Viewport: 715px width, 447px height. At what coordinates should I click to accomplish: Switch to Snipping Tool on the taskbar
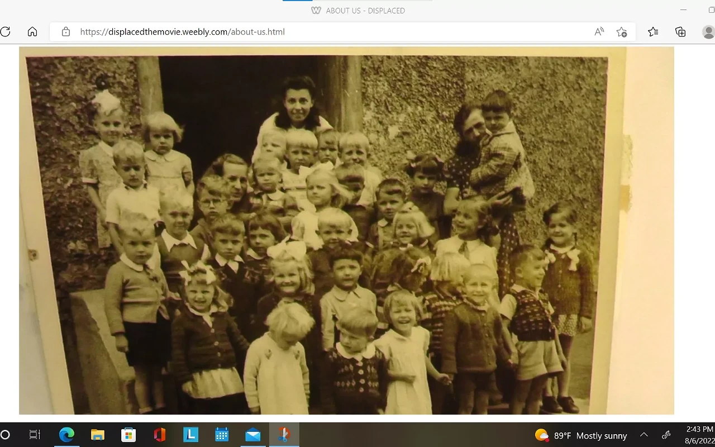(284, 435)
